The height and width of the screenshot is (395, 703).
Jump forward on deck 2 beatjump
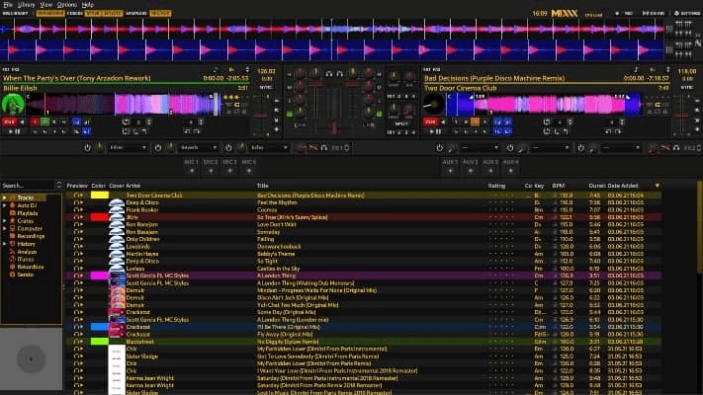[x=618, y=131]
